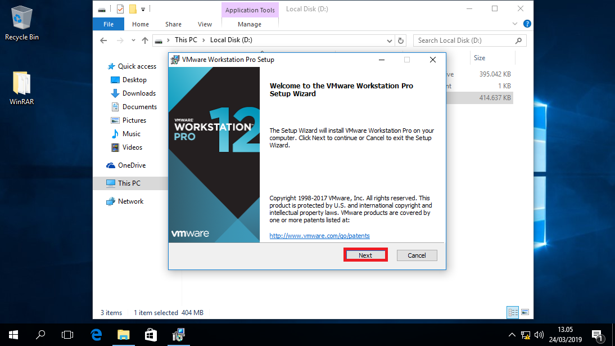Switch to details view layout icon
Viewport: 615px width, 346px height.
513,313
